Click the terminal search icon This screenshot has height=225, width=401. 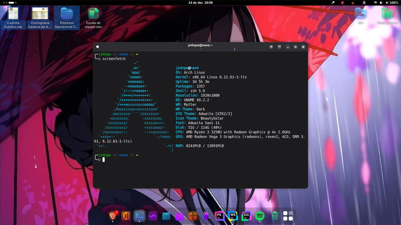coord(98,47)
